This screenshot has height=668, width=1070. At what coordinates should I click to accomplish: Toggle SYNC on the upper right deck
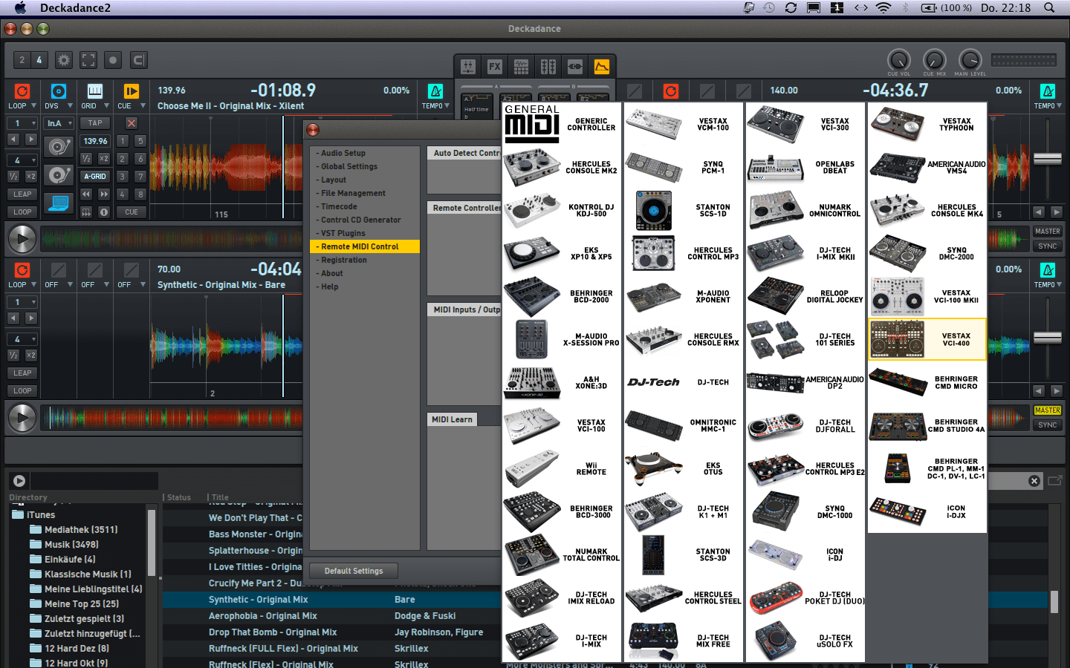(x=1047, y=246)
